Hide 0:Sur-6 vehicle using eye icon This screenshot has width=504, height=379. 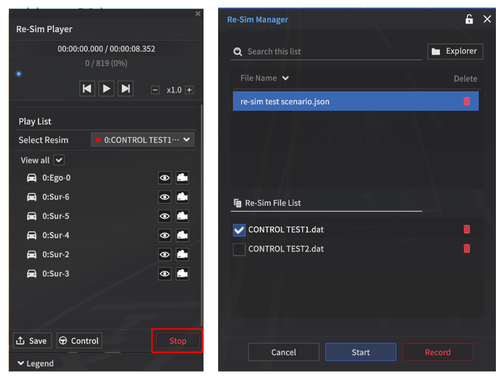(165, 197)
